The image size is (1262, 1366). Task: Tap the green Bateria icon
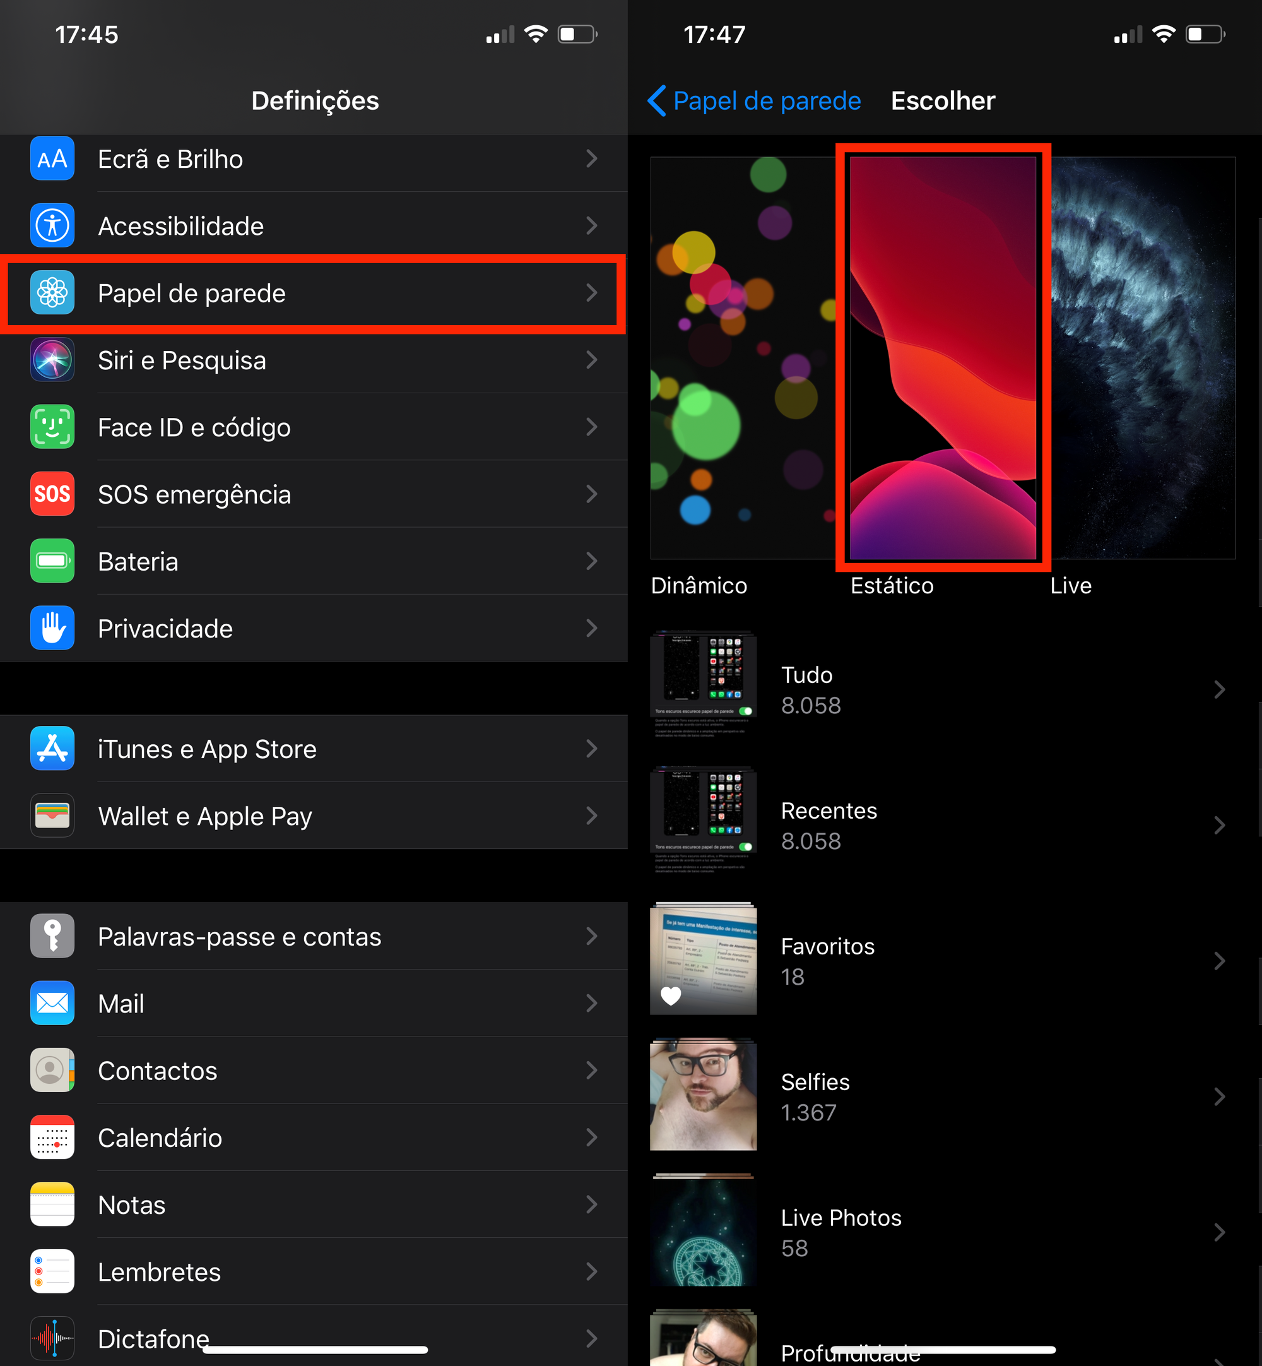click(x=52, y=561)
